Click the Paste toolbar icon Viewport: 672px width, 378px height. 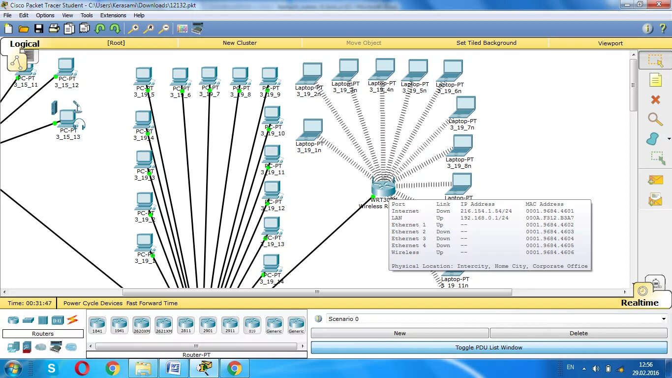pyautogui.click(x=84, y=29)
